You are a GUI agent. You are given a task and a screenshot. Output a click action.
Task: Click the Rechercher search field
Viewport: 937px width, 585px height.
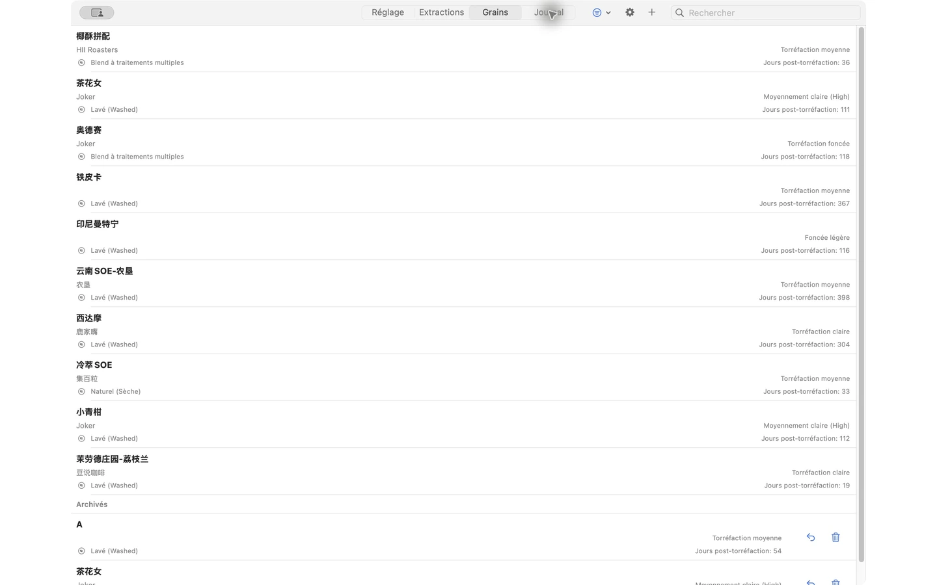point(765,13)
